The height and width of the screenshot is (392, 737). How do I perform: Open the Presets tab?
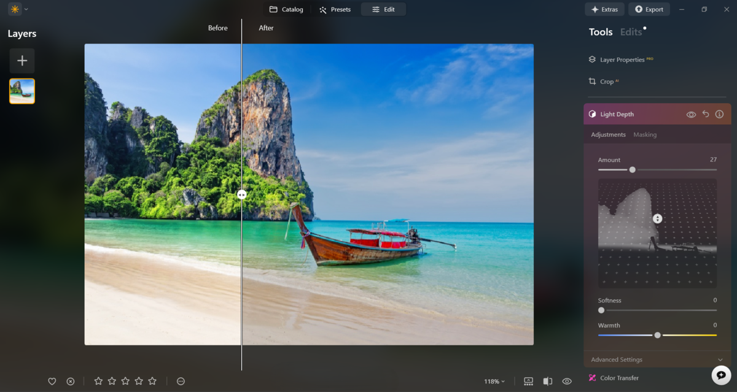point(335,9)
